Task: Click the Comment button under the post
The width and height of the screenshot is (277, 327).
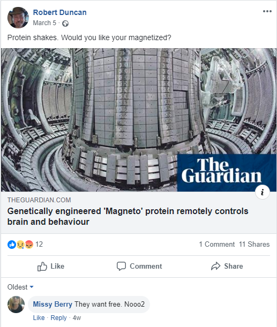Action: pos(139,267)
